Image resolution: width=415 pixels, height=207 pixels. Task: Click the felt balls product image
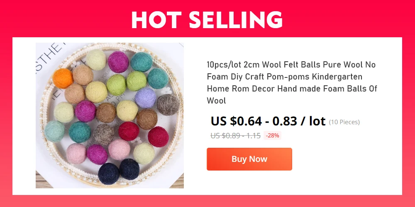click(x=110, y=116)
